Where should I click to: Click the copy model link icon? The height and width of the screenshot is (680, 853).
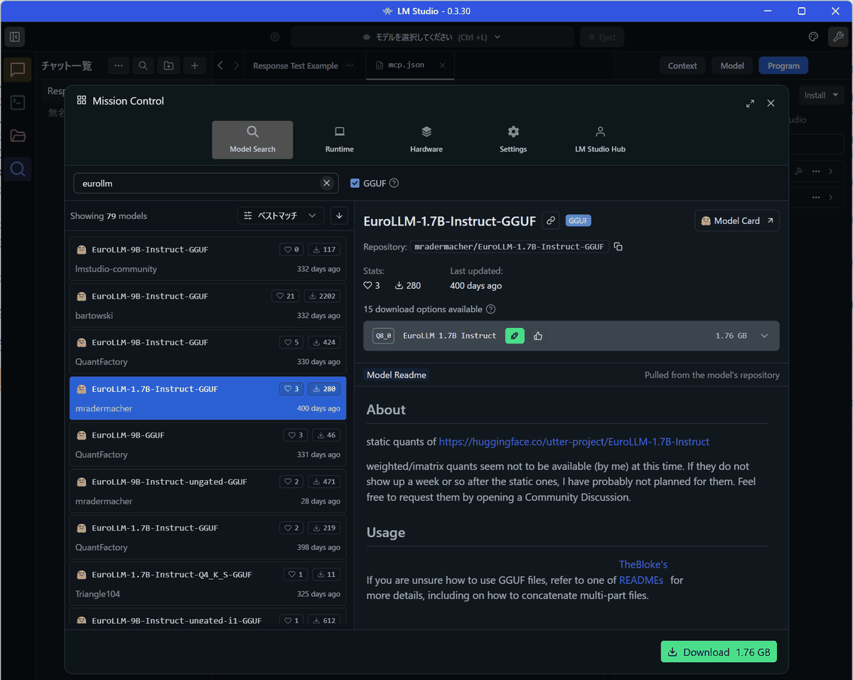550,221
